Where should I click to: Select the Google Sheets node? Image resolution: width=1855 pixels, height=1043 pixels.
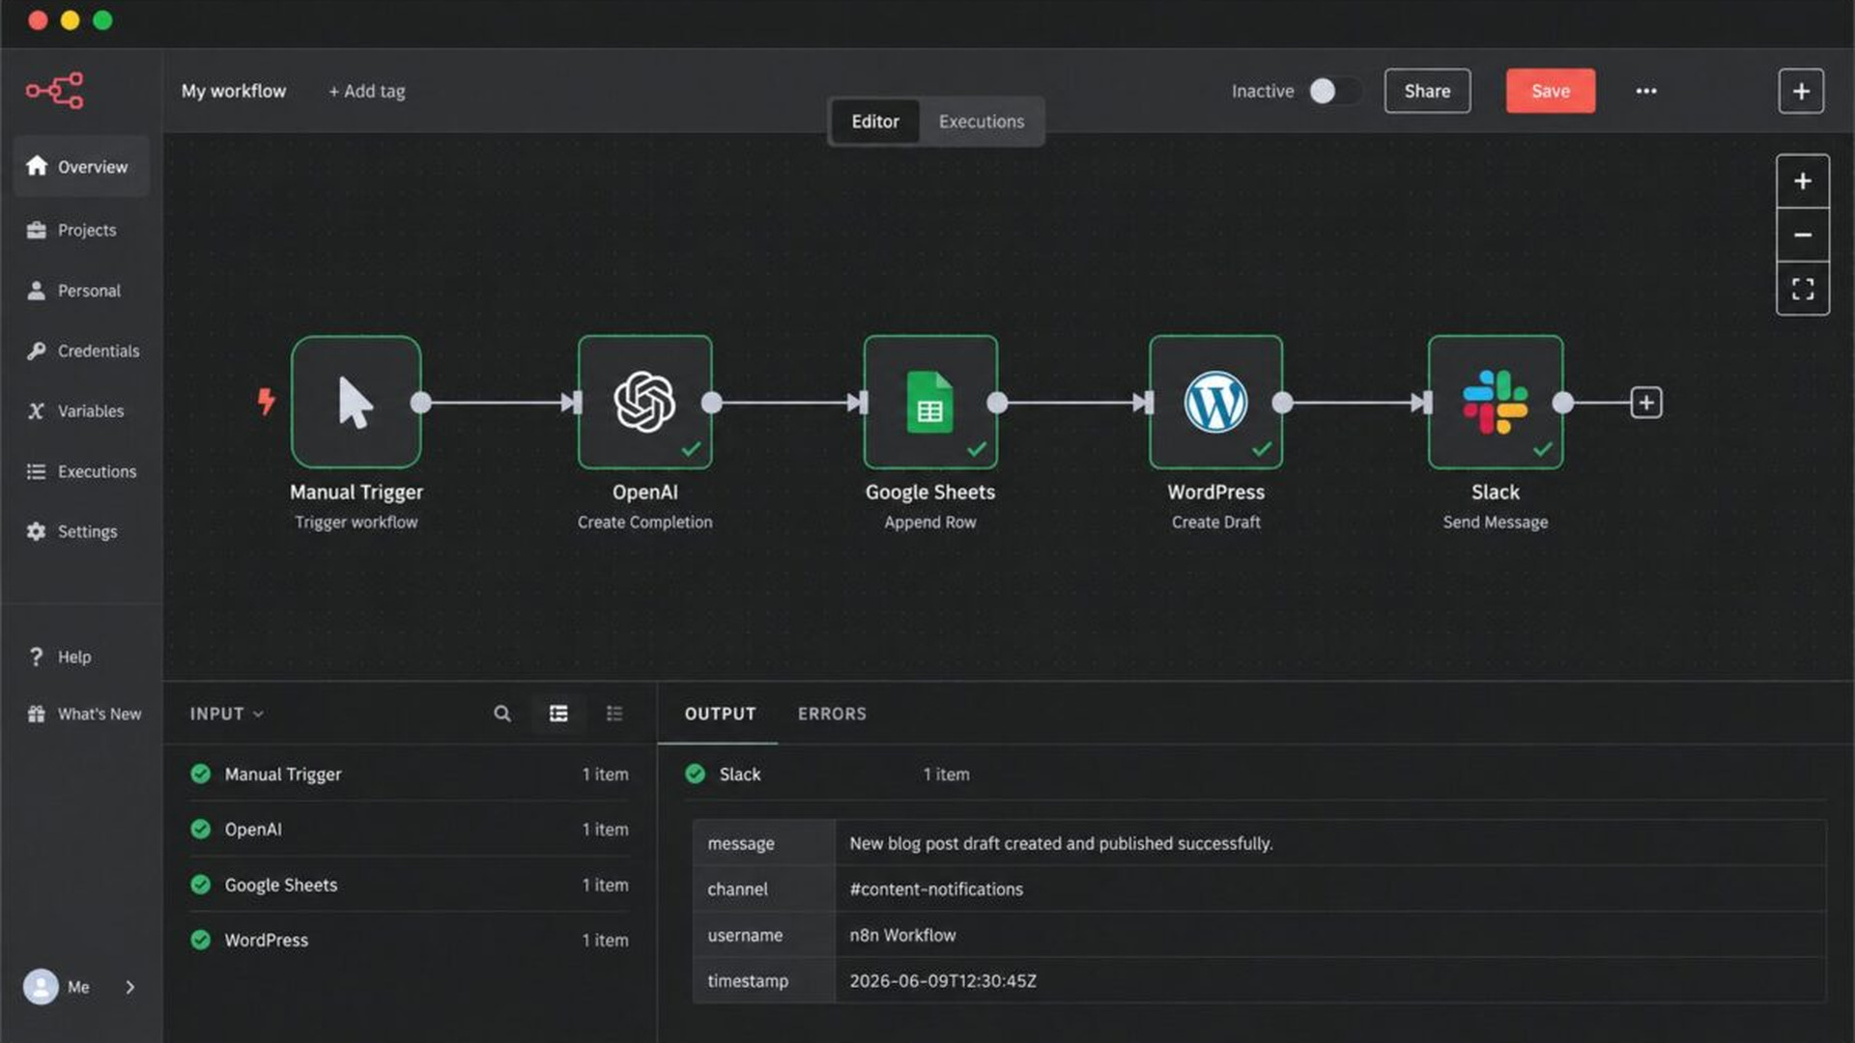click(930, 402)
